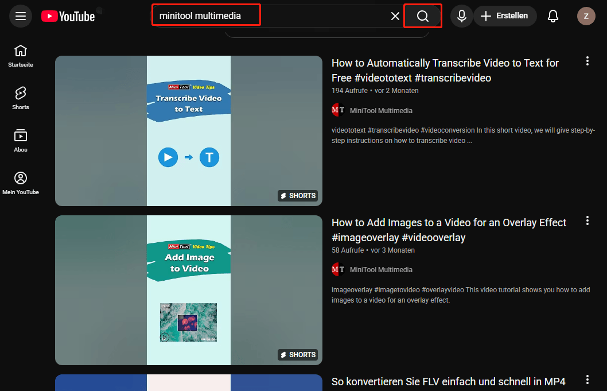Click the SHORTS badge on the overlay video

click(297, 354)
